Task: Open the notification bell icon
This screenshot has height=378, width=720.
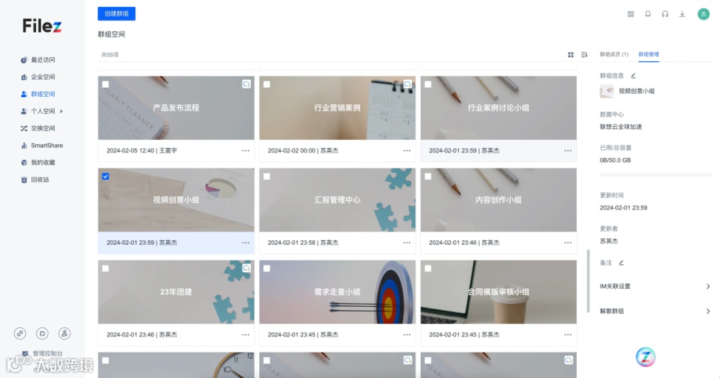Action: 647,14
